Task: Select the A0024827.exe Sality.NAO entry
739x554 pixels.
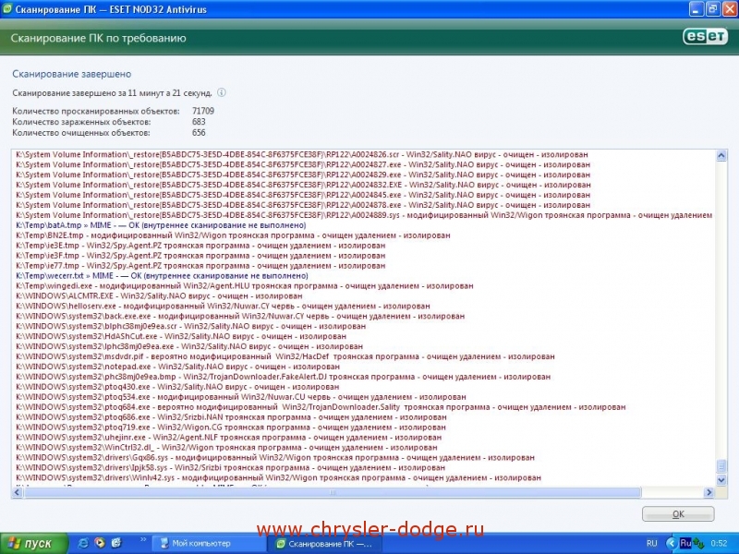Action: [x=303, y=165]
